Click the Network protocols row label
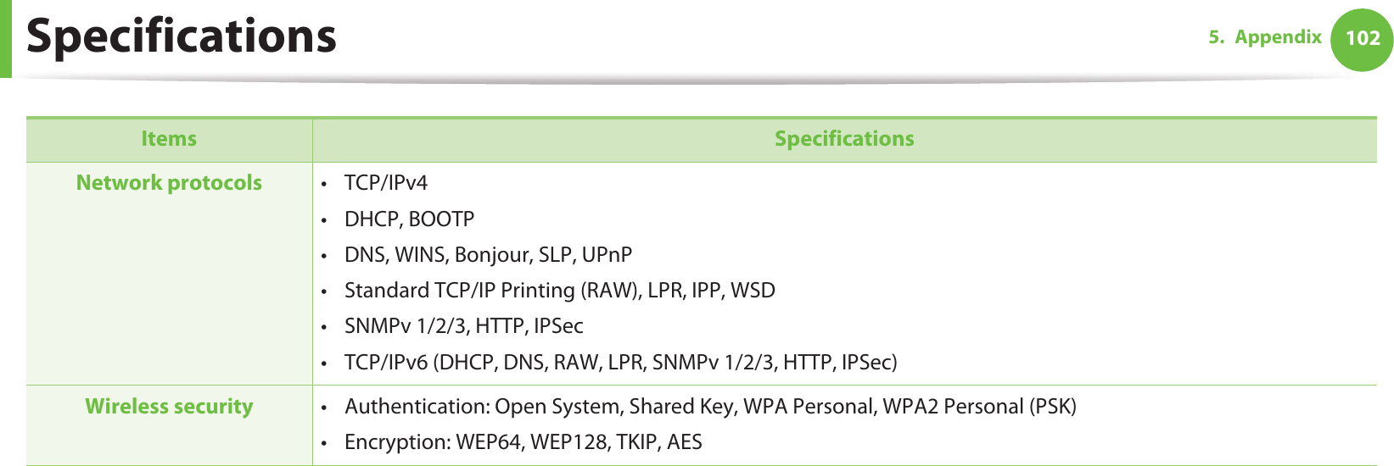This screenshot has width=1394, height=466. pos(169,183)
